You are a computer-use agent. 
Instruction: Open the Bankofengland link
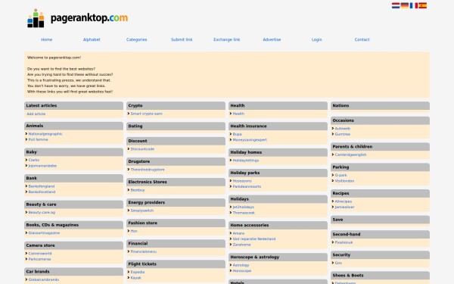coord(42,186)
